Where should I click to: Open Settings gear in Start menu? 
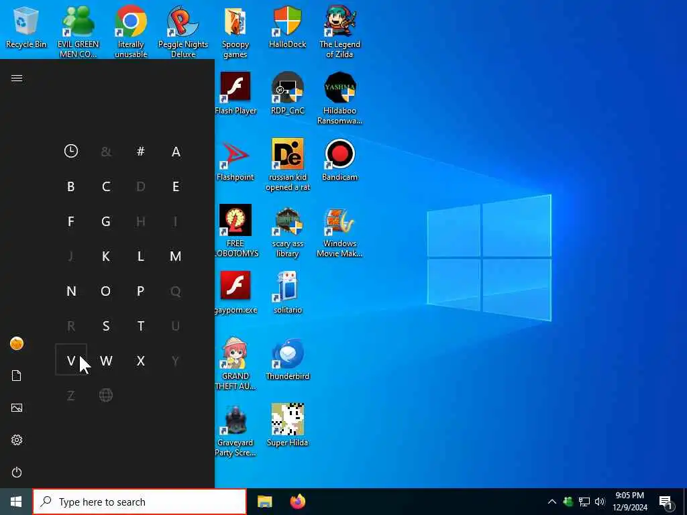[x=17, y=440]
